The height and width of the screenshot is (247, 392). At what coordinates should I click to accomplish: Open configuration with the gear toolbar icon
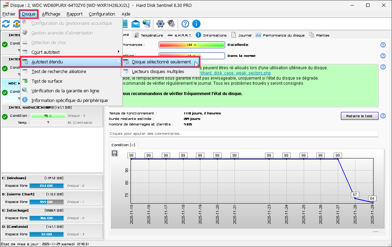click(160, 24)
